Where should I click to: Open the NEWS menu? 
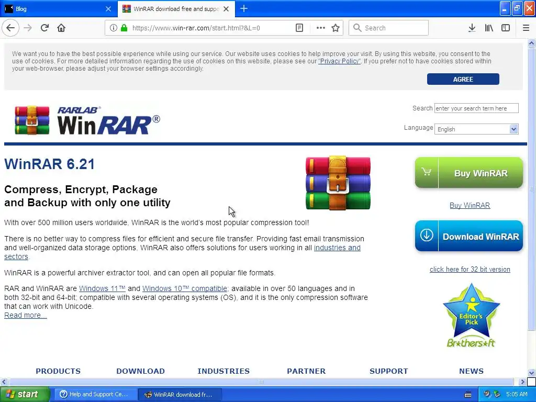(x=471, y=371)
